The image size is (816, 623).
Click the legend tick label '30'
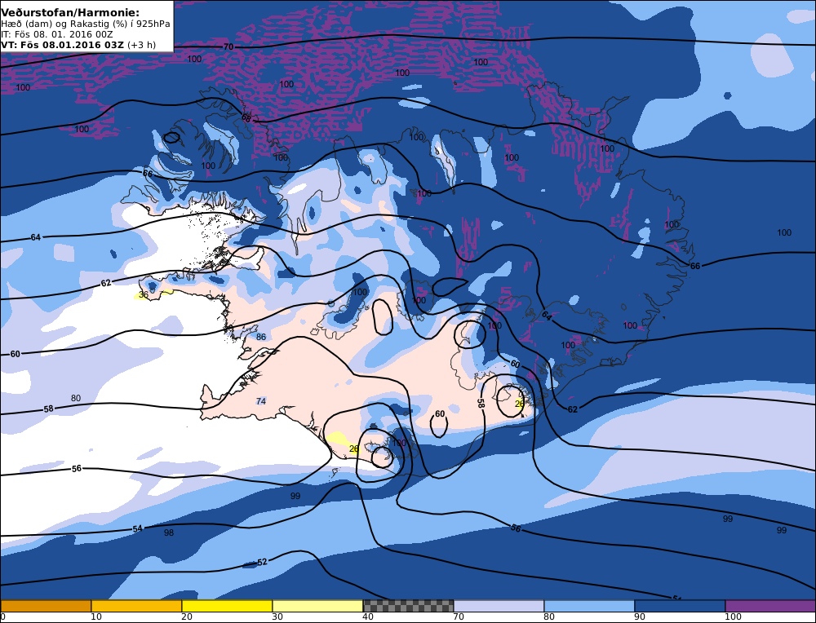coord(277,616)
